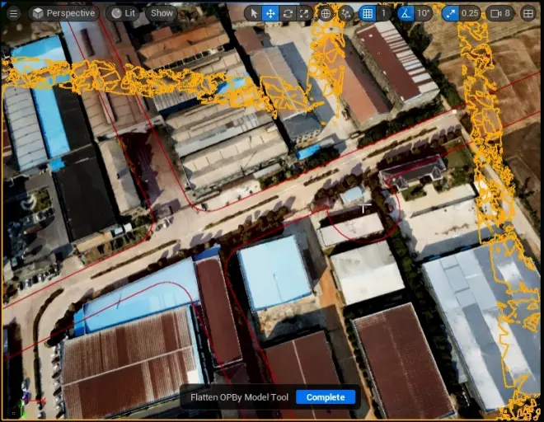Image resolution: width=544 pixels, height=422 pixels.
Task: Open camera speed 8 setting
Action: (500, 13)
